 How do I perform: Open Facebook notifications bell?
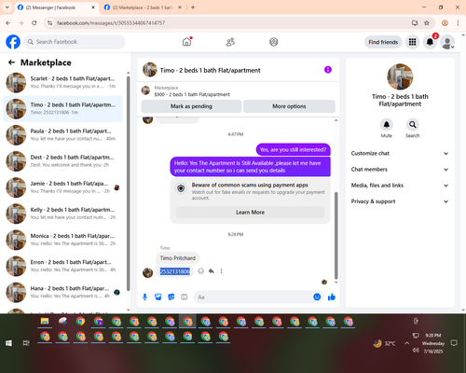(x=430, y=42)
